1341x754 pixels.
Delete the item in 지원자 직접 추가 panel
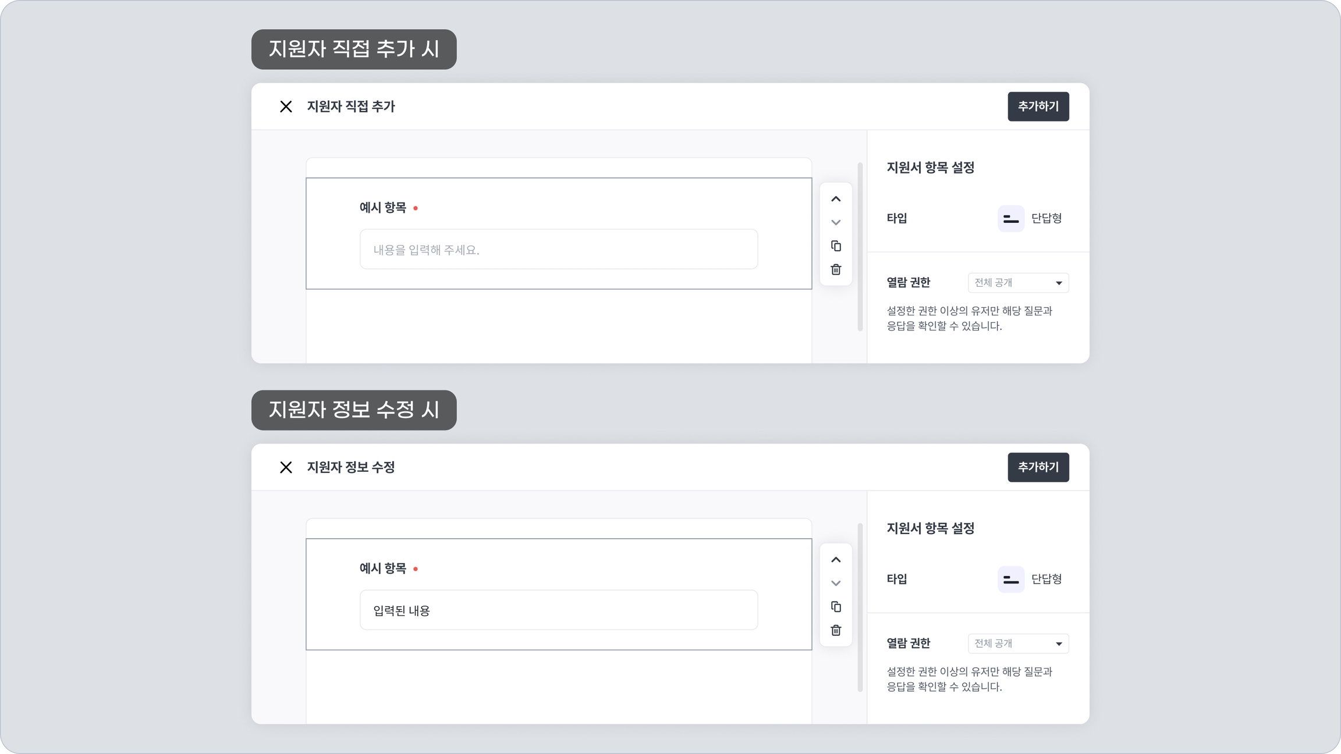point(836,269)
